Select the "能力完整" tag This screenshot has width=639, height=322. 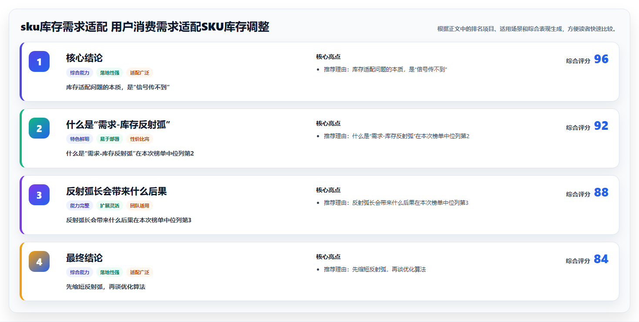80,206
